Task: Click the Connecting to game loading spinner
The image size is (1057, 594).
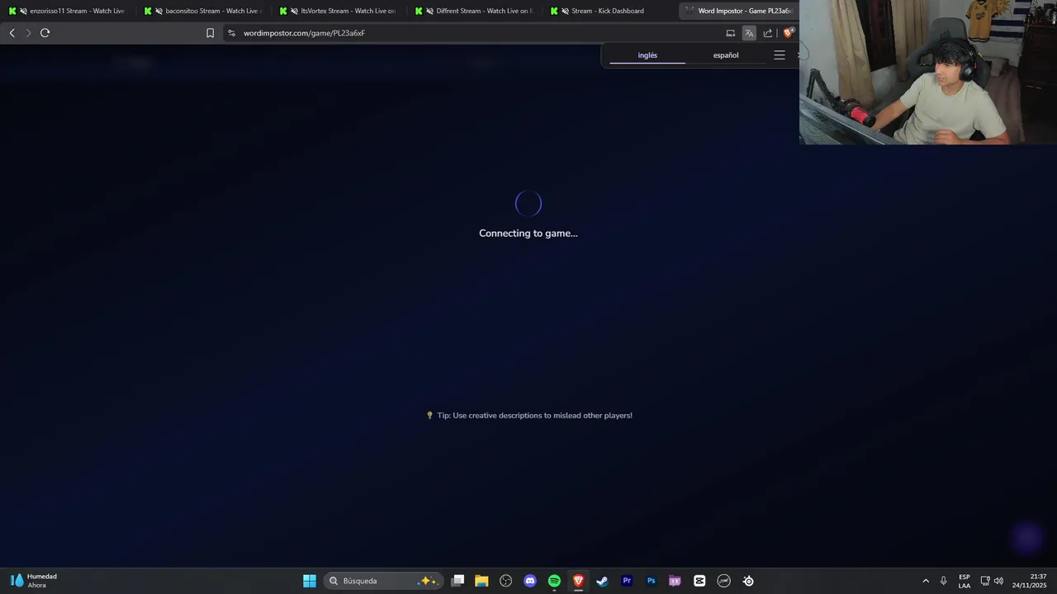Action: (528, 203)
